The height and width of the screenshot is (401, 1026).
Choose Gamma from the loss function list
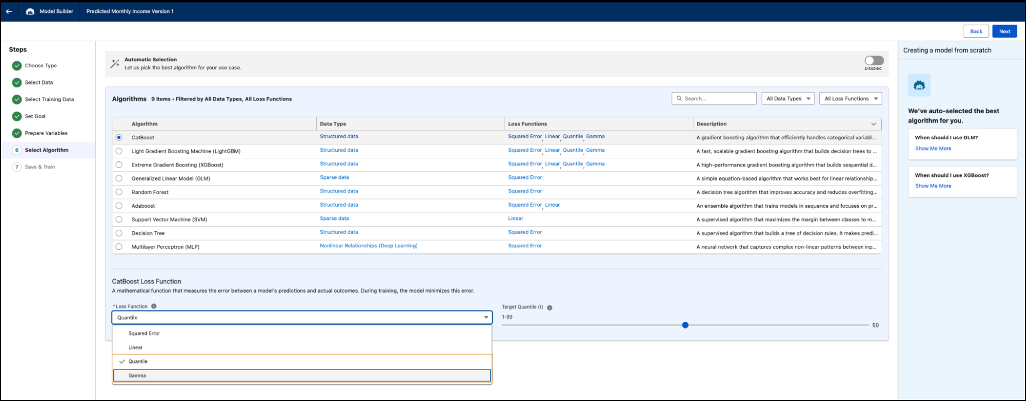point(302,376)
